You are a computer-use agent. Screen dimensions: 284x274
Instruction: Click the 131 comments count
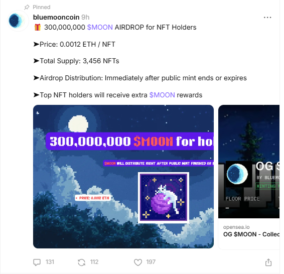[50, 262]
